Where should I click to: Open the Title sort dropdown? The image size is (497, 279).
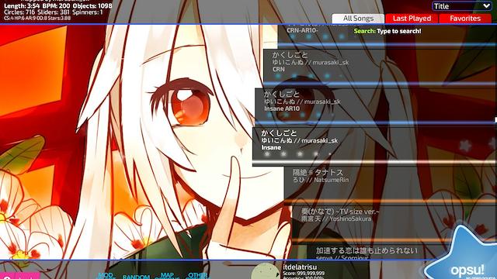point(461,6)
